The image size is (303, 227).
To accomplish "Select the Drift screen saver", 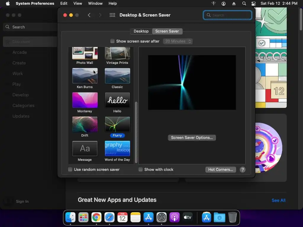I will (85, 127).
